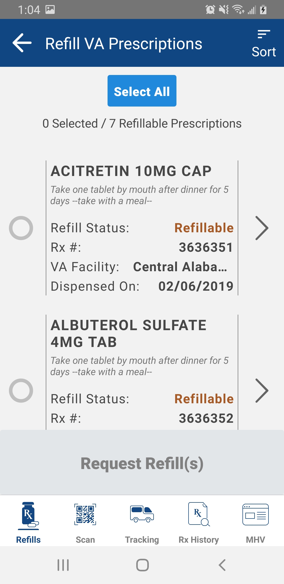
Task: Tap the Select All button
Action: tap(142, 91)
